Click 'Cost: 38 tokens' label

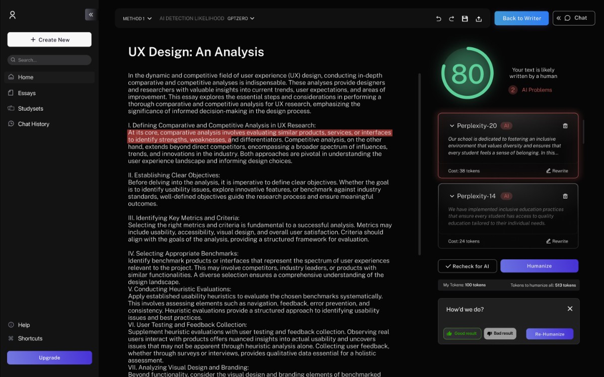click(464, 171)
